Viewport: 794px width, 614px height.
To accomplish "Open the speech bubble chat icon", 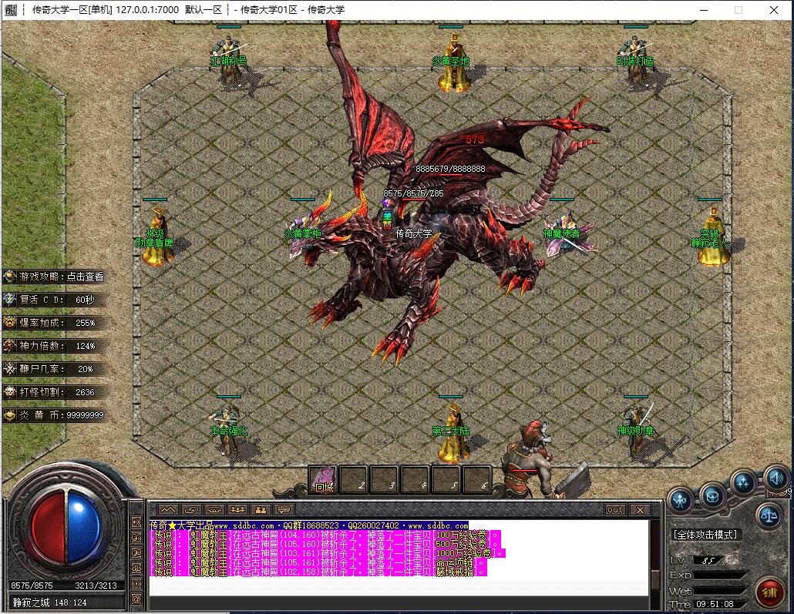I will tap(284, 510).
